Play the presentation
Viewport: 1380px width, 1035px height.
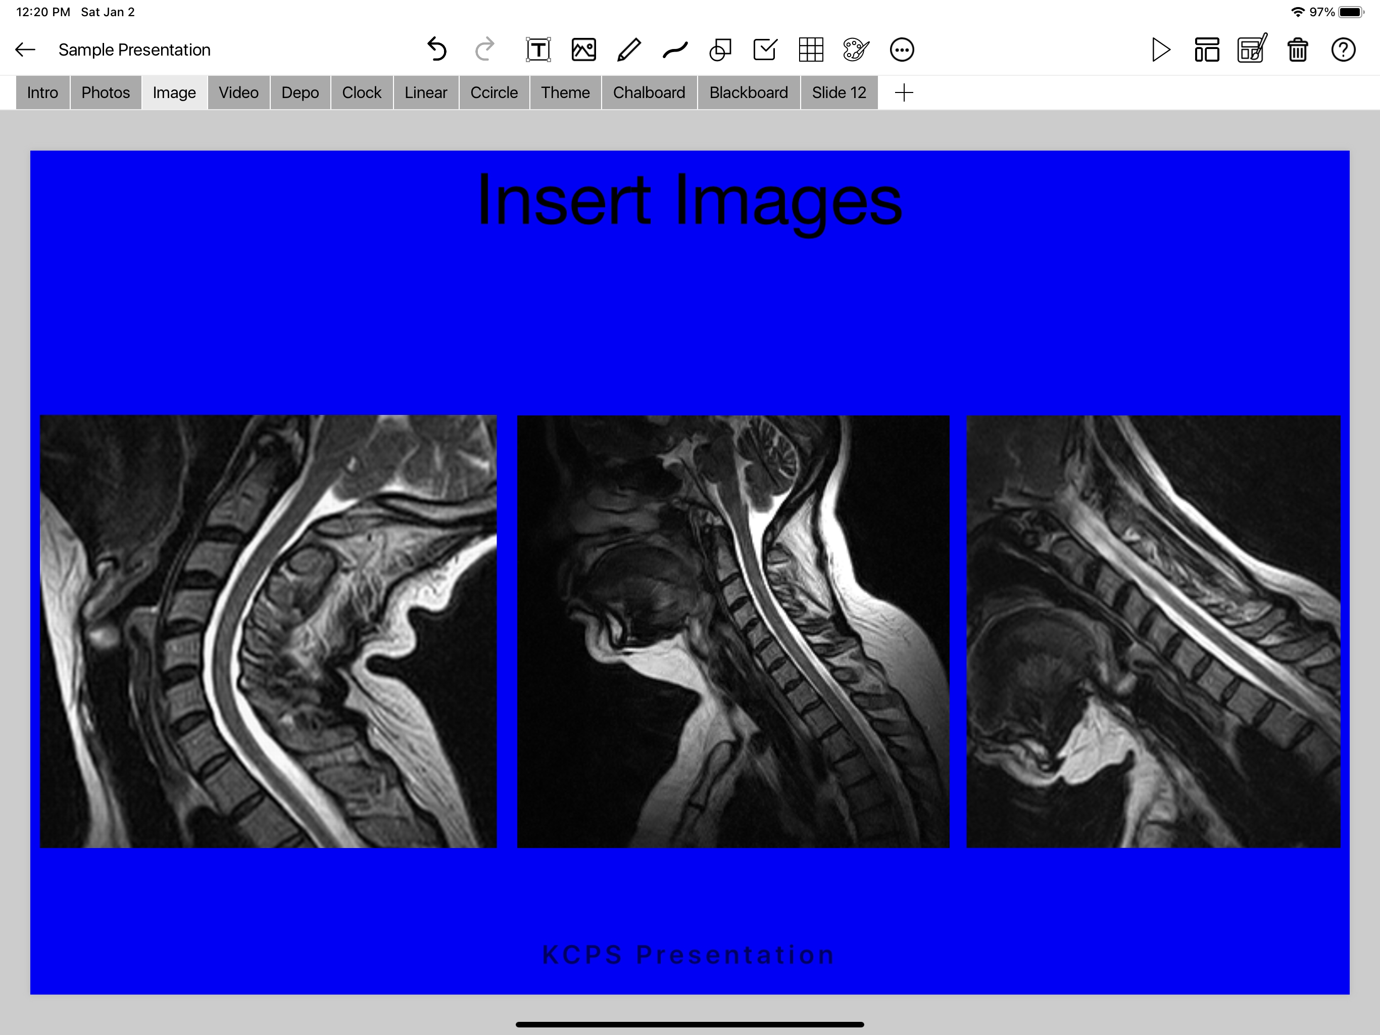tap(1161, 50)
